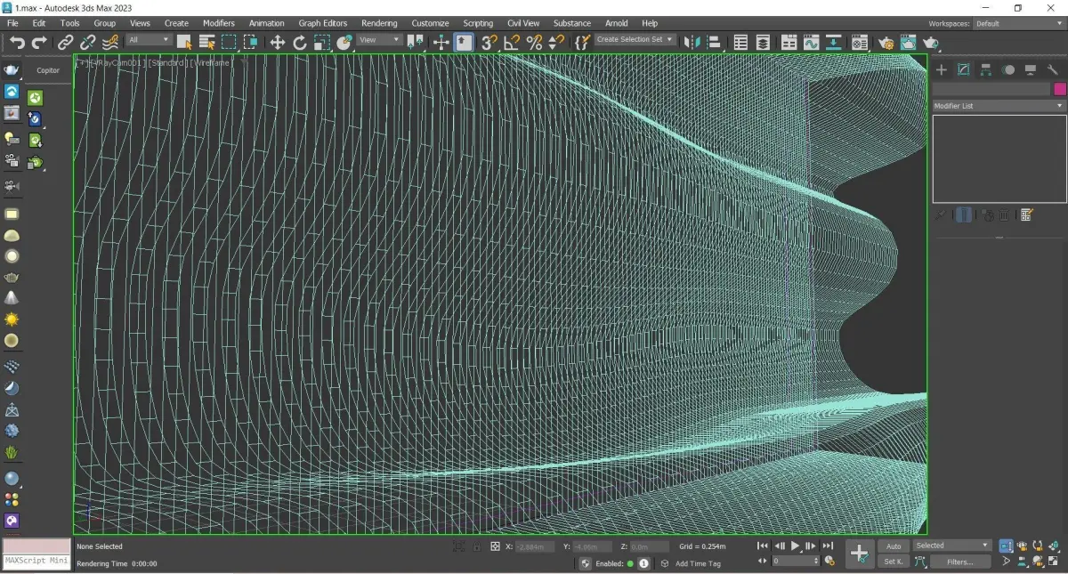The image size is (1068, 574).
Task: Expand Create Selection Set dropdown
Action: point(635,40)
